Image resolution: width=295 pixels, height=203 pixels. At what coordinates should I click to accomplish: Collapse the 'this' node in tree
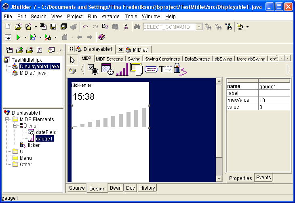point(15,126)
